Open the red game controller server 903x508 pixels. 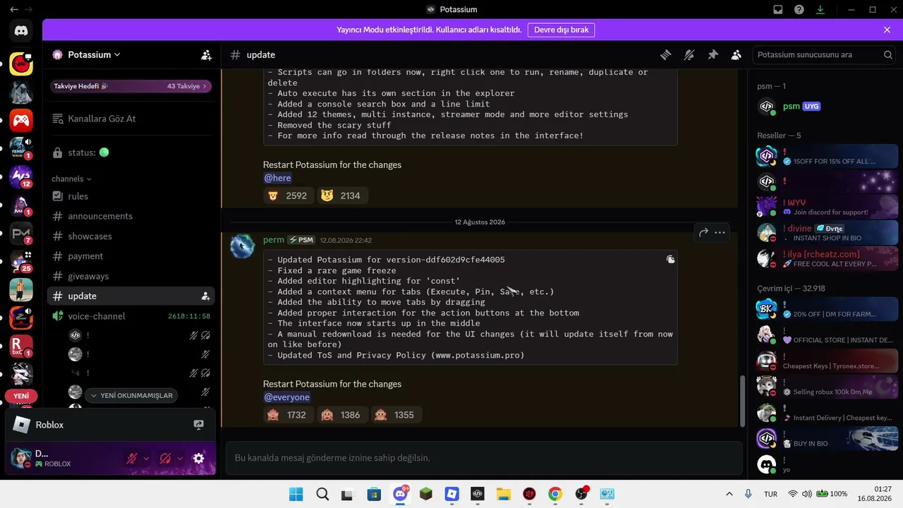coord(21,121)
